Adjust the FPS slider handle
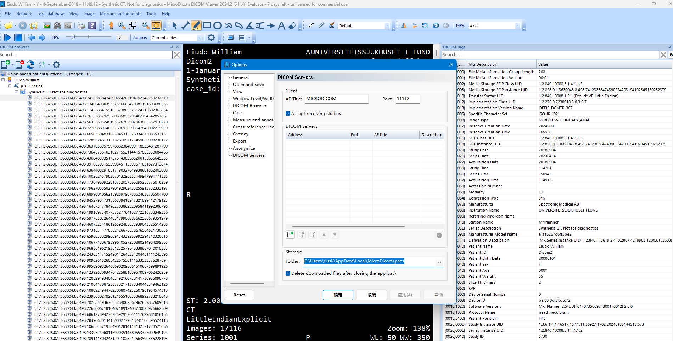673x341 pixels. (73, 37)
